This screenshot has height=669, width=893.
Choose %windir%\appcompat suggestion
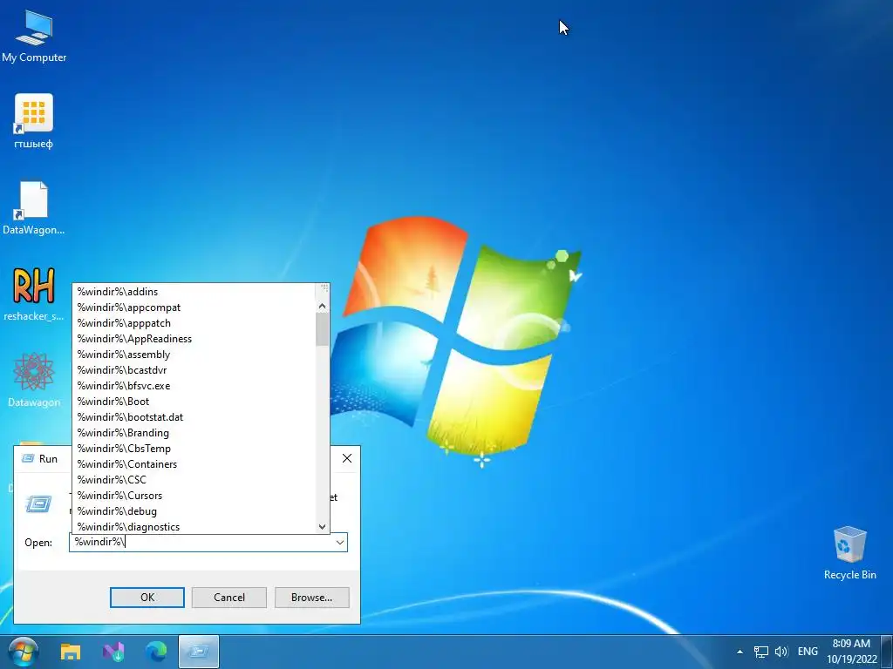(x=194, y=307)
